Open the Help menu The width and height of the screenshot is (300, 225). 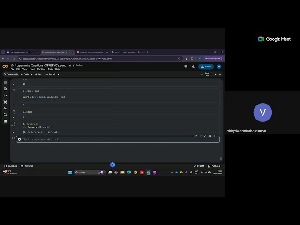(57, 69)
